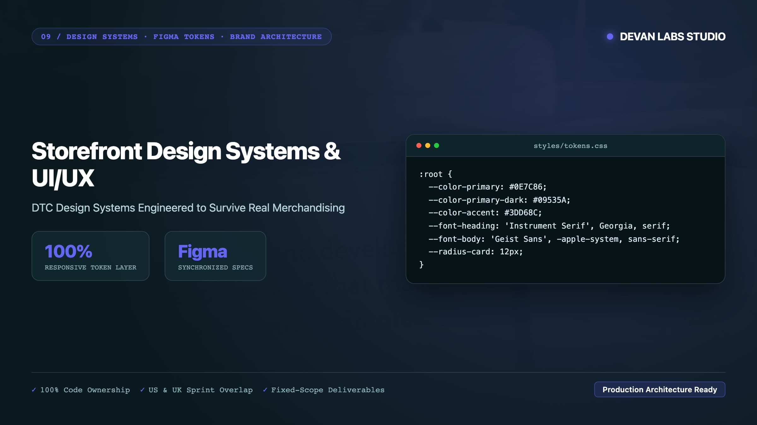The height and width of the screenshot is (425, 757).
Task: Click the red close dot in code window
Action: tap(419, 145)
